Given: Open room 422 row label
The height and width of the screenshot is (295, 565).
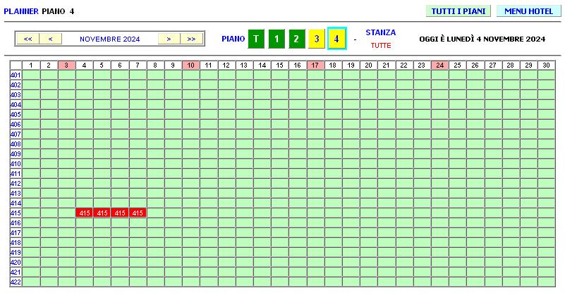Looking at the screenshot, I should tap(16, 282).
